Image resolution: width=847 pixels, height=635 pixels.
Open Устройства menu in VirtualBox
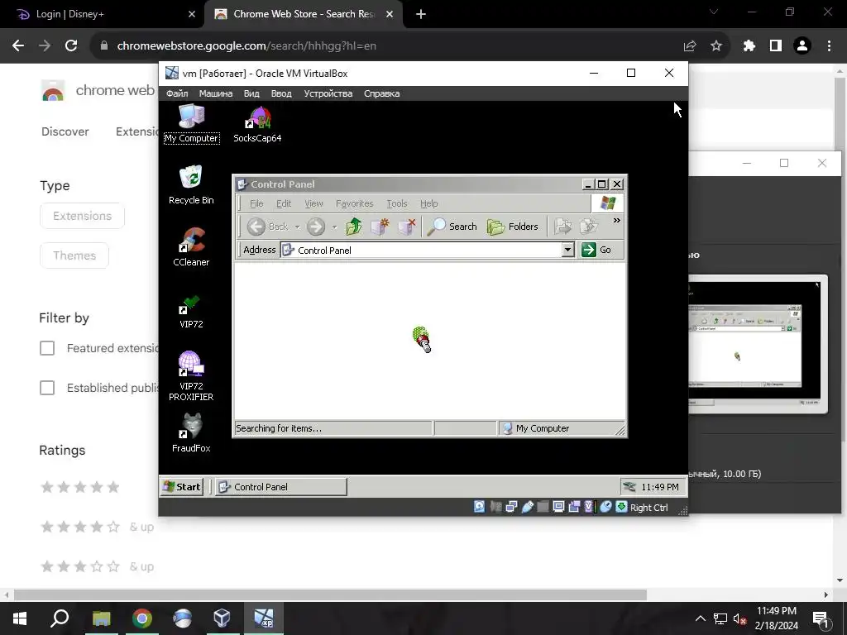pyautogui.click(x=328, y=93)
